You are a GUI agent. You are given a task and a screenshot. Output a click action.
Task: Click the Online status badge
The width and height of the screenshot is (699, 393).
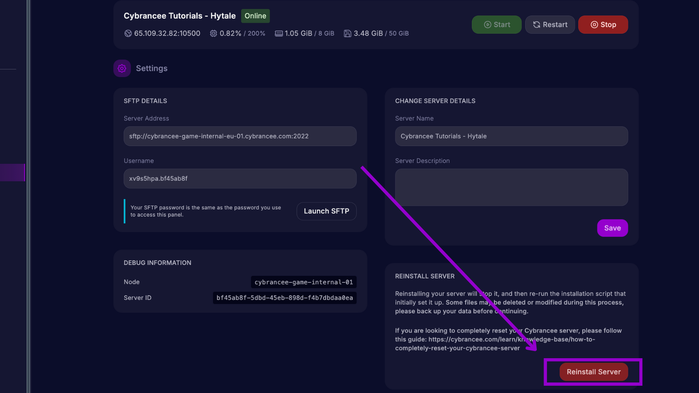[x=255, y=16]
